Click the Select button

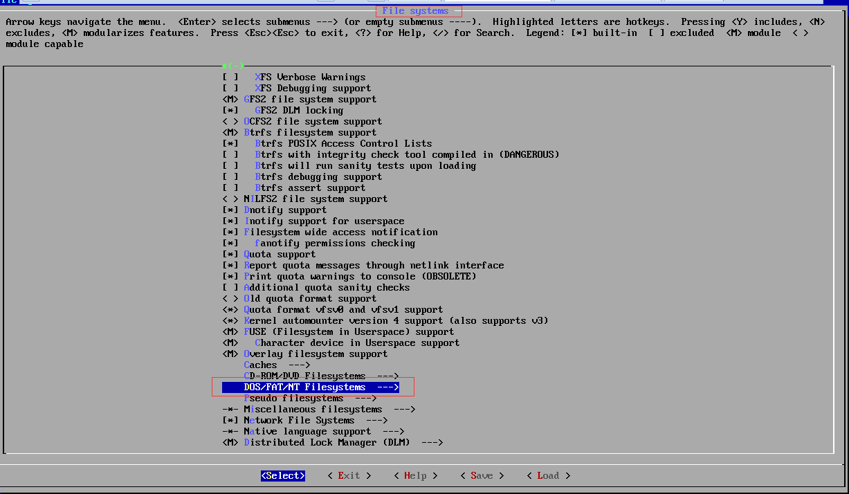(x=283, y=475)
